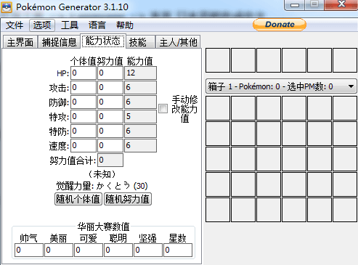The width and height of the screenshot is (358, 265).
Task: Switch to the 技能 tab
Action: coord(140,42)
